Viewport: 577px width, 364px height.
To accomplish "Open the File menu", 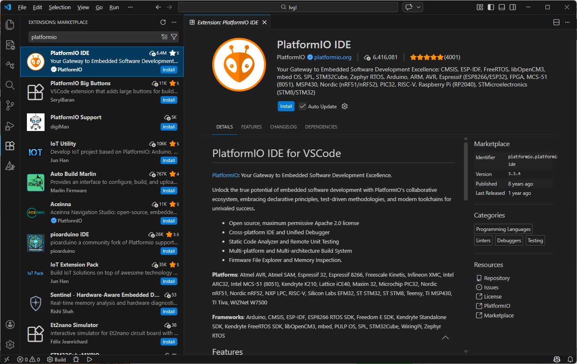I will click(x=22, y=7).
